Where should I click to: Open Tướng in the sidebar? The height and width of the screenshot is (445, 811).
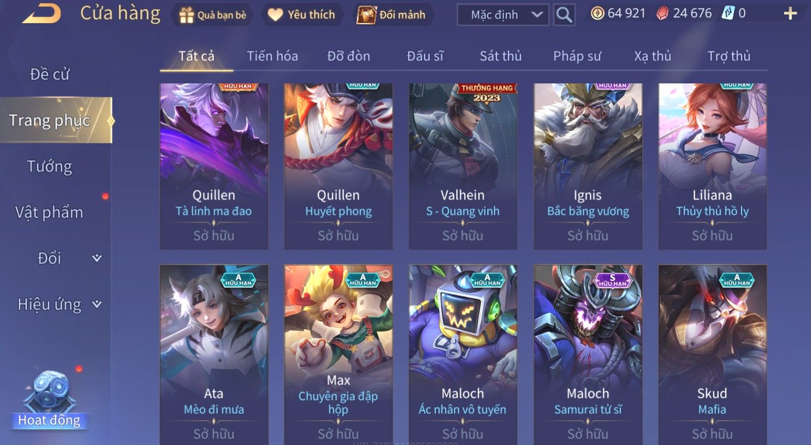pyautogui.click(x=50, y=166)
